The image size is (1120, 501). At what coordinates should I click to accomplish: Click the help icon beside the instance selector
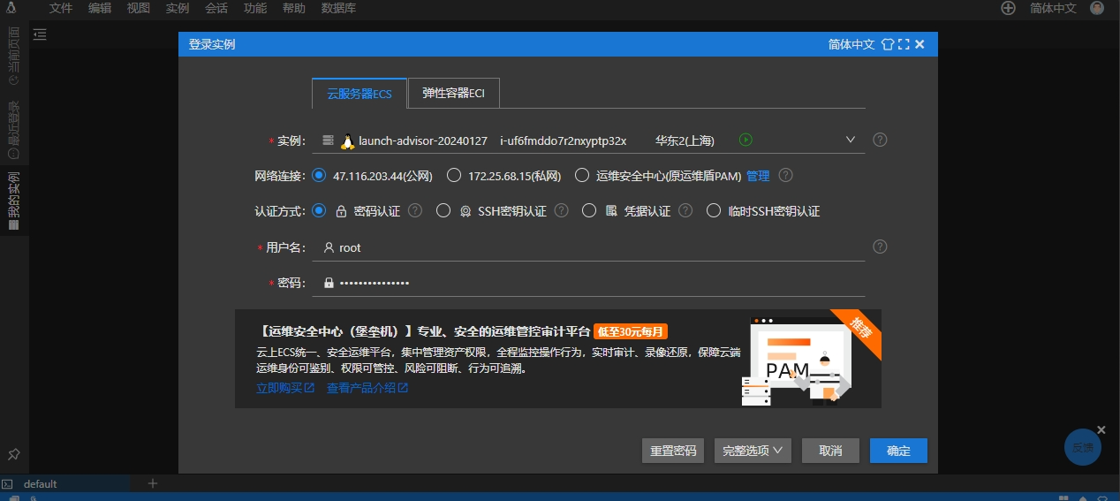pos(880,140)
